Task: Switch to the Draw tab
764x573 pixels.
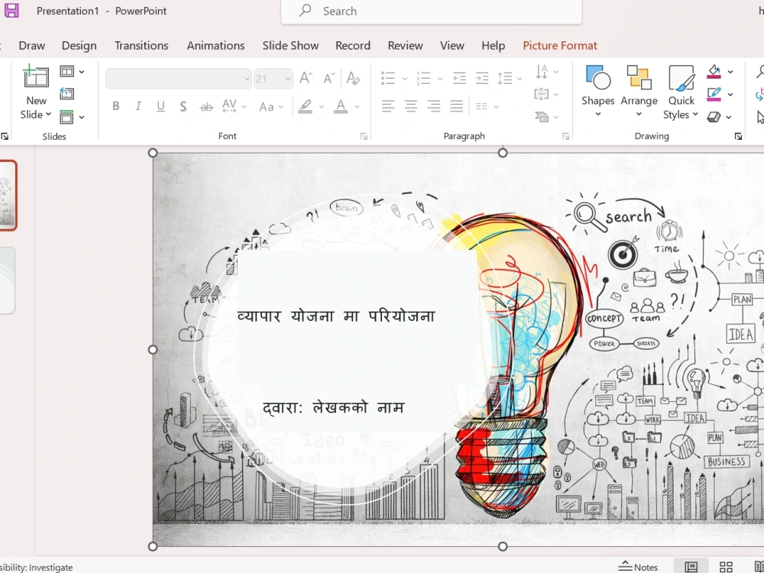Action: [31, 45]
